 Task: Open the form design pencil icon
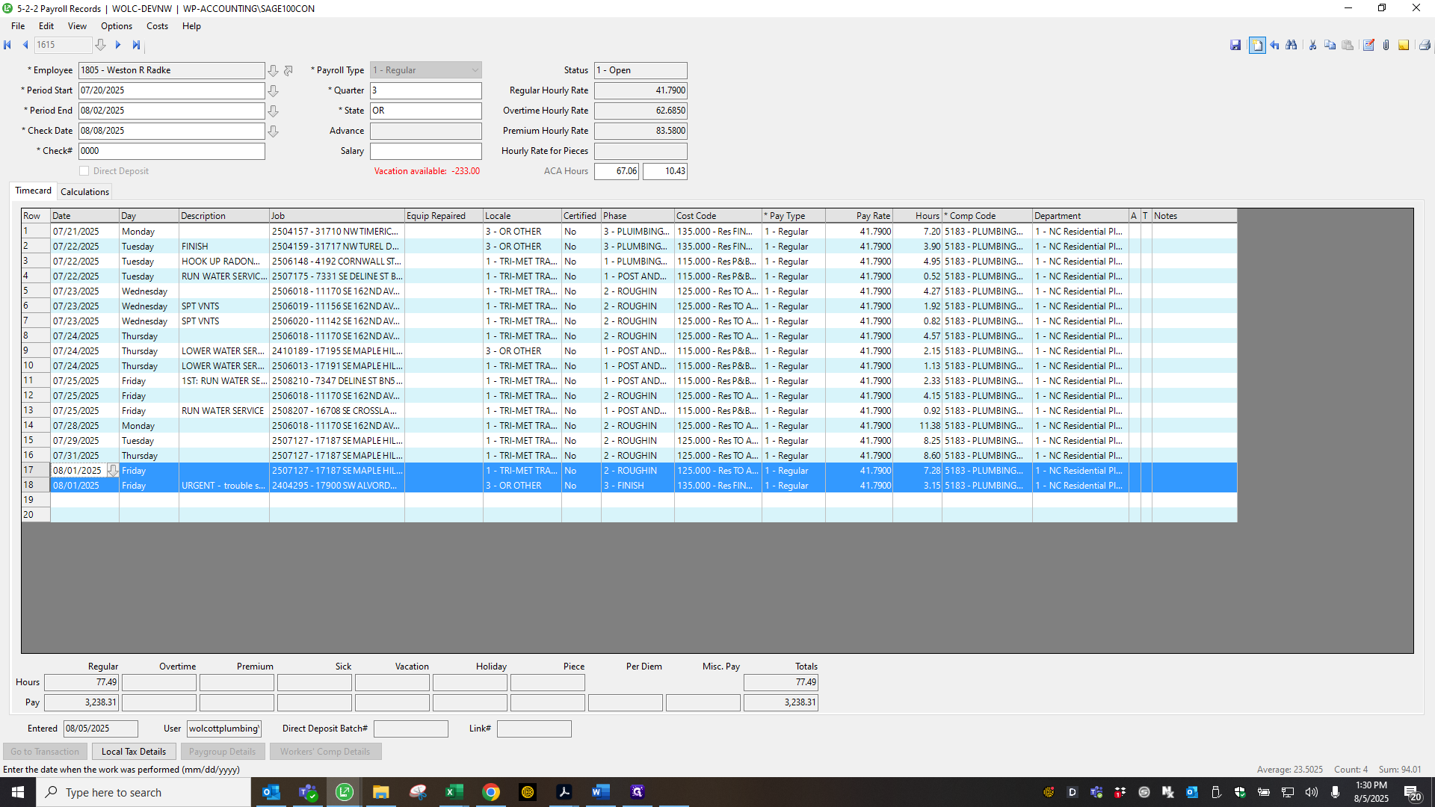coord(1368,46)
